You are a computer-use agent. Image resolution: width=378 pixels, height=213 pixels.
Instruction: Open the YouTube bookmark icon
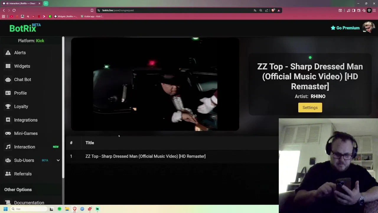(x=11, y=16)
